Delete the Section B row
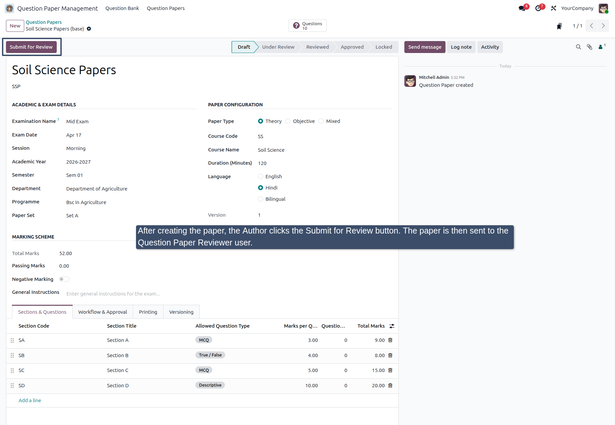The image size is (615, 425). 390,355
